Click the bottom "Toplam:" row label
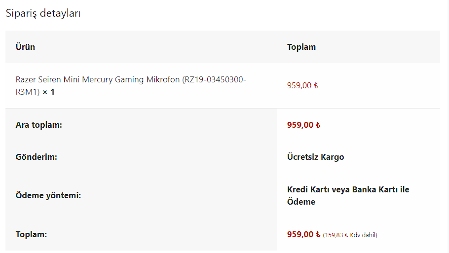This screenshot has width=449, height=253. [31, 234]
